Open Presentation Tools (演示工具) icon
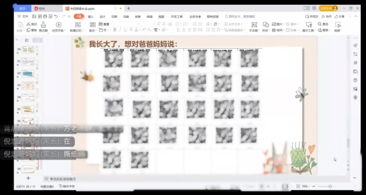Viewport: 366px width, 195px height. (x=308, y=25)
